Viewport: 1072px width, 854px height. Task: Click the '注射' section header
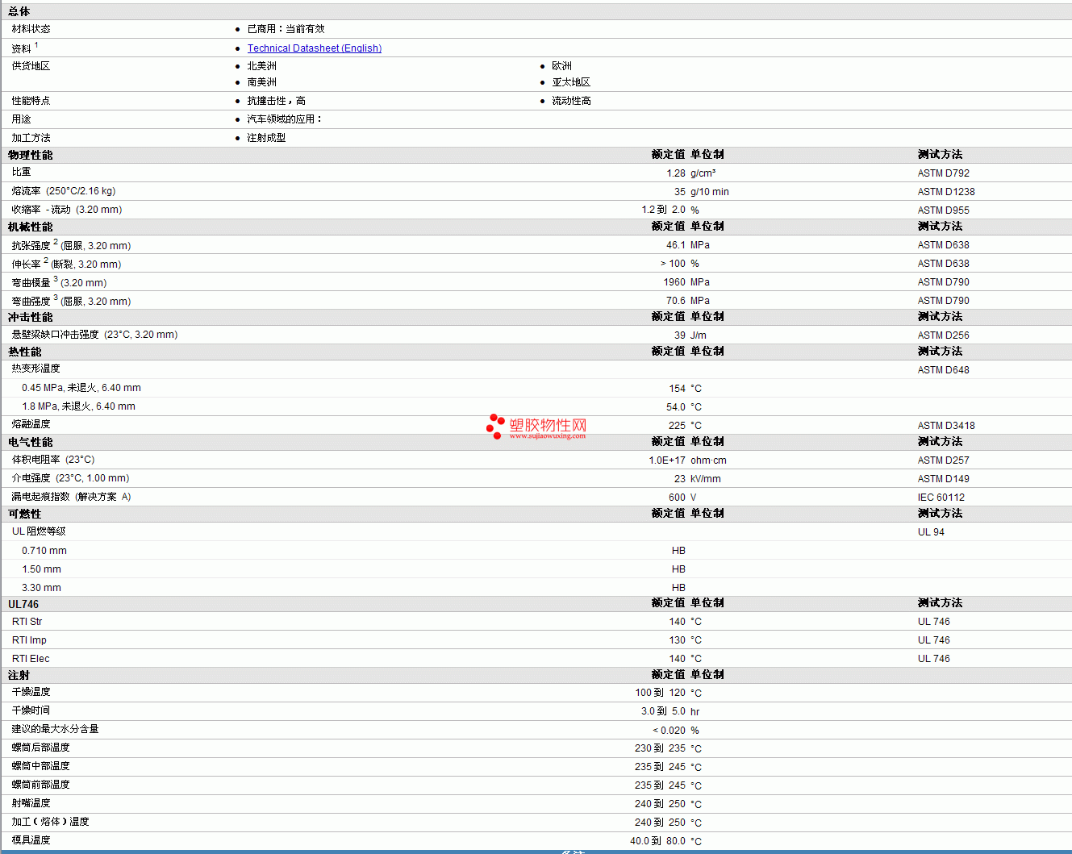(19, 675)
